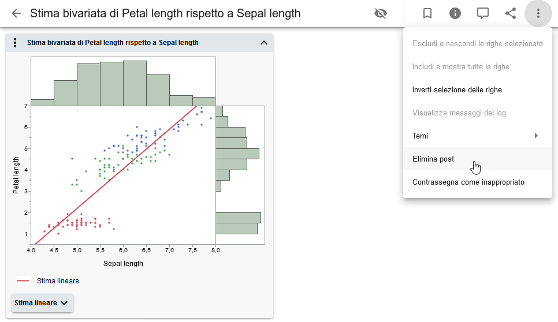Click the Stima lineare legend label
This screenshot has width=558, height=322.
pos(58,281)
